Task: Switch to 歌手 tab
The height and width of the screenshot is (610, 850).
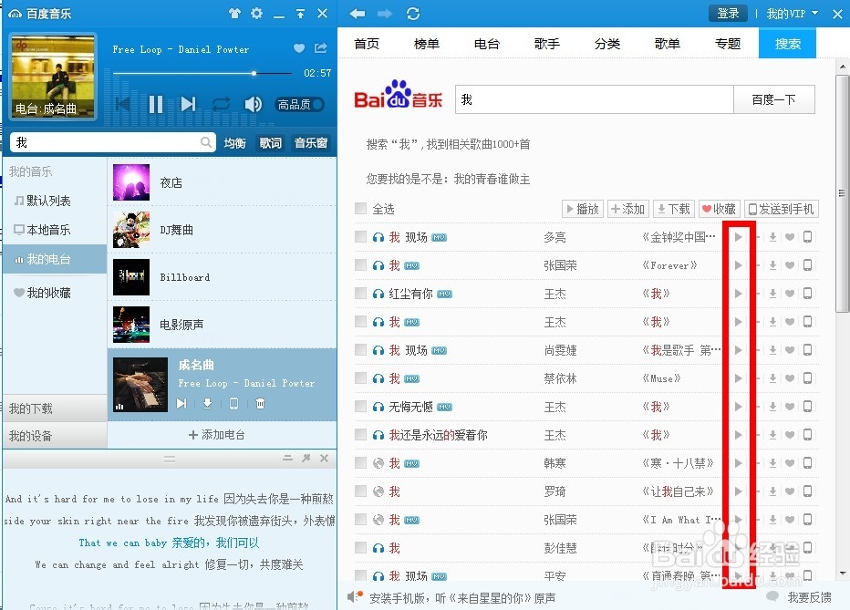Action: (547, 44)
